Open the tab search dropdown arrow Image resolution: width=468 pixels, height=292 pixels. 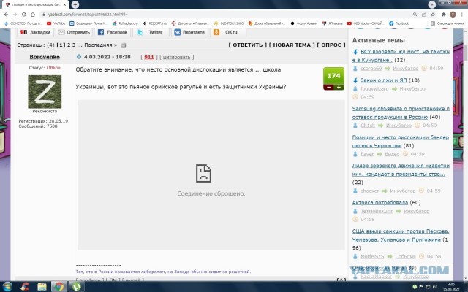click(432, 4)
